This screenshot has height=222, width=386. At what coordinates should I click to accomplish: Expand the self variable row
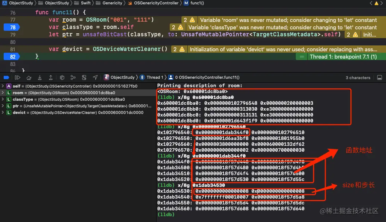[3, 86]
